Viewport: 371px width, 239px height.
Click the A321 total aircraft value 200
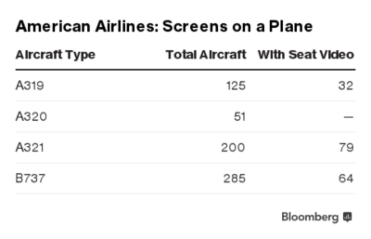tap(233, 147)
